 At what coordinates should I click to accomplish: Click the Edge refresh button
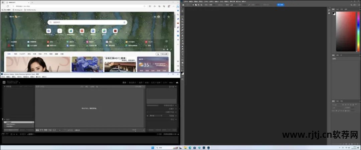coord(8,6)
